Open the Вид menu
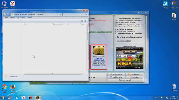The image size is (179, 100). 17,18
